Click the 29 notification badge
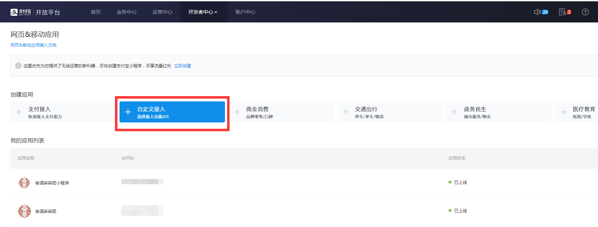Image resolution: width=598 pixels, height=227 pixels. point(545,12)
